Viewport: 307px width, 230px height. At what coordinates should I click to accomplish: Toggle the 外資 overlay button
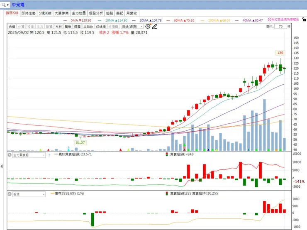(x=21, y=27)
